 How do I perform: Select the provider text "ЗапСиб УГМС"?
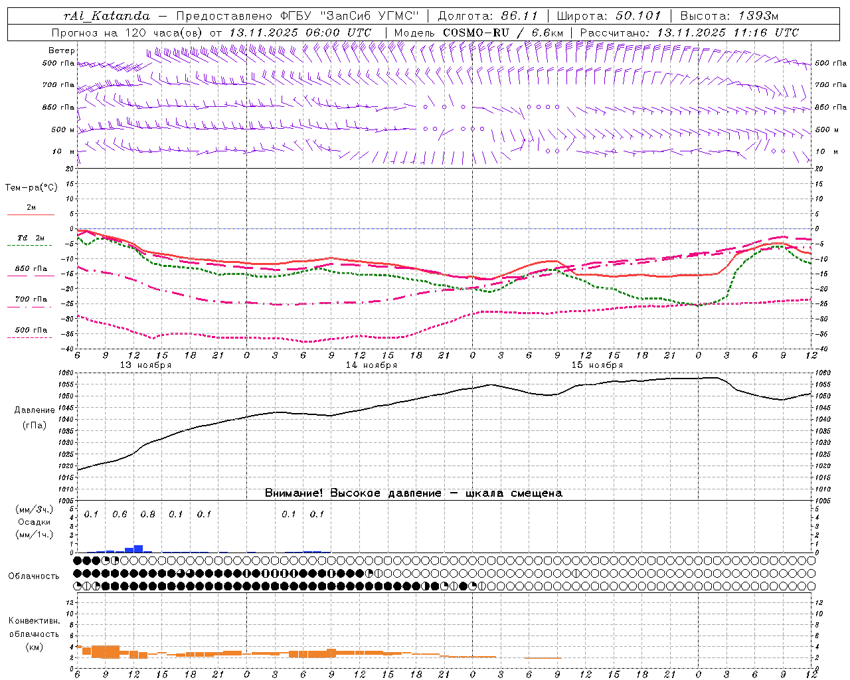coord(369,16)
